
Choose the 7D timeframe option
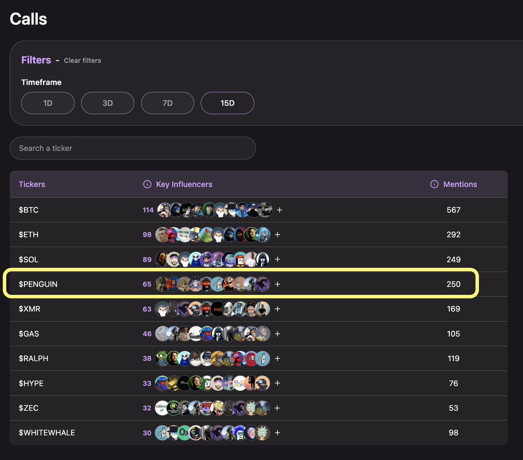pyautogui.click(x=167, y=103)
